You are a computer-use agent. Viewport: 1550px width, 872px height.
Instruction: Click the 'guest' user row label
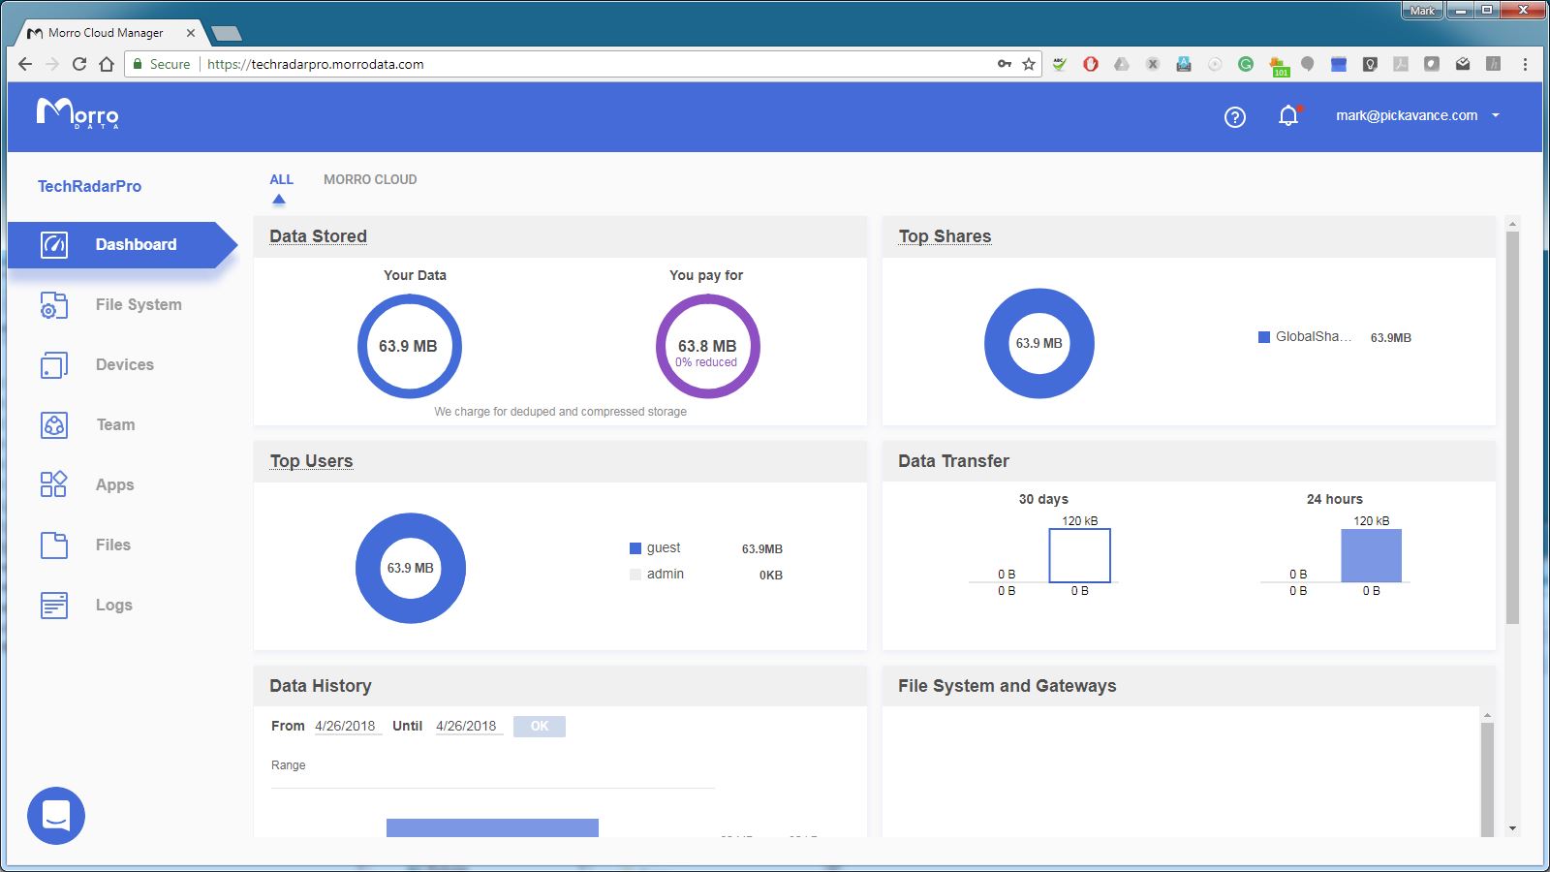[x=664, y=547]
